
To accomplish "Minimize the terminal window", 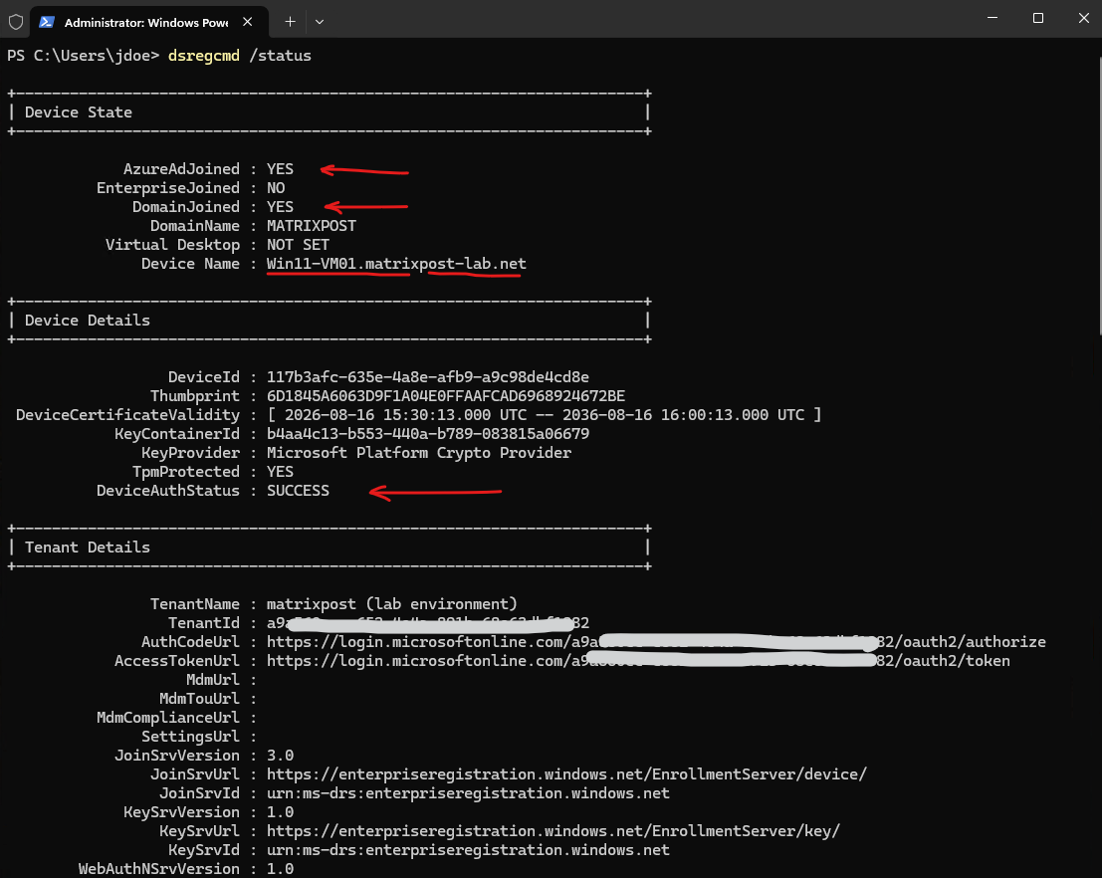I will tap(992, 18).
